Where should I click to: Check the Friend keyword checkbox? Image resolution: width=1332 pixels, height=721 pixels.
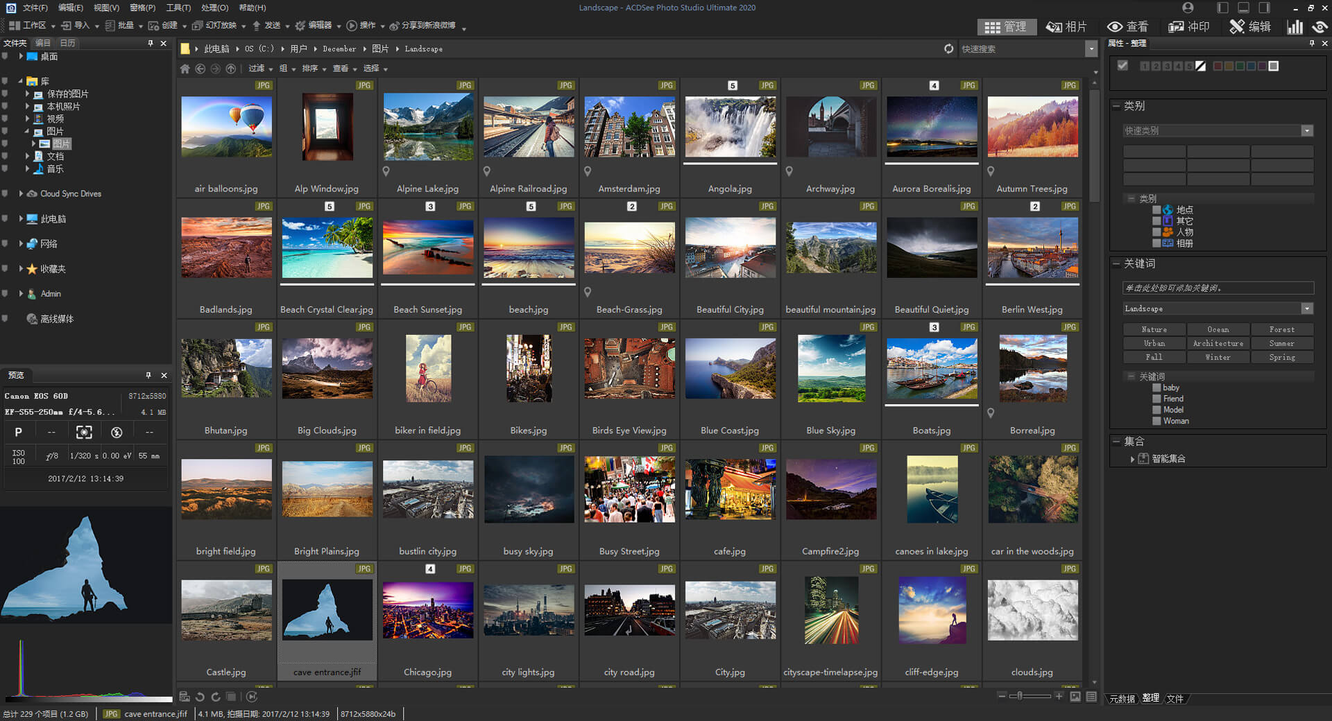[x=1156, y=399]
